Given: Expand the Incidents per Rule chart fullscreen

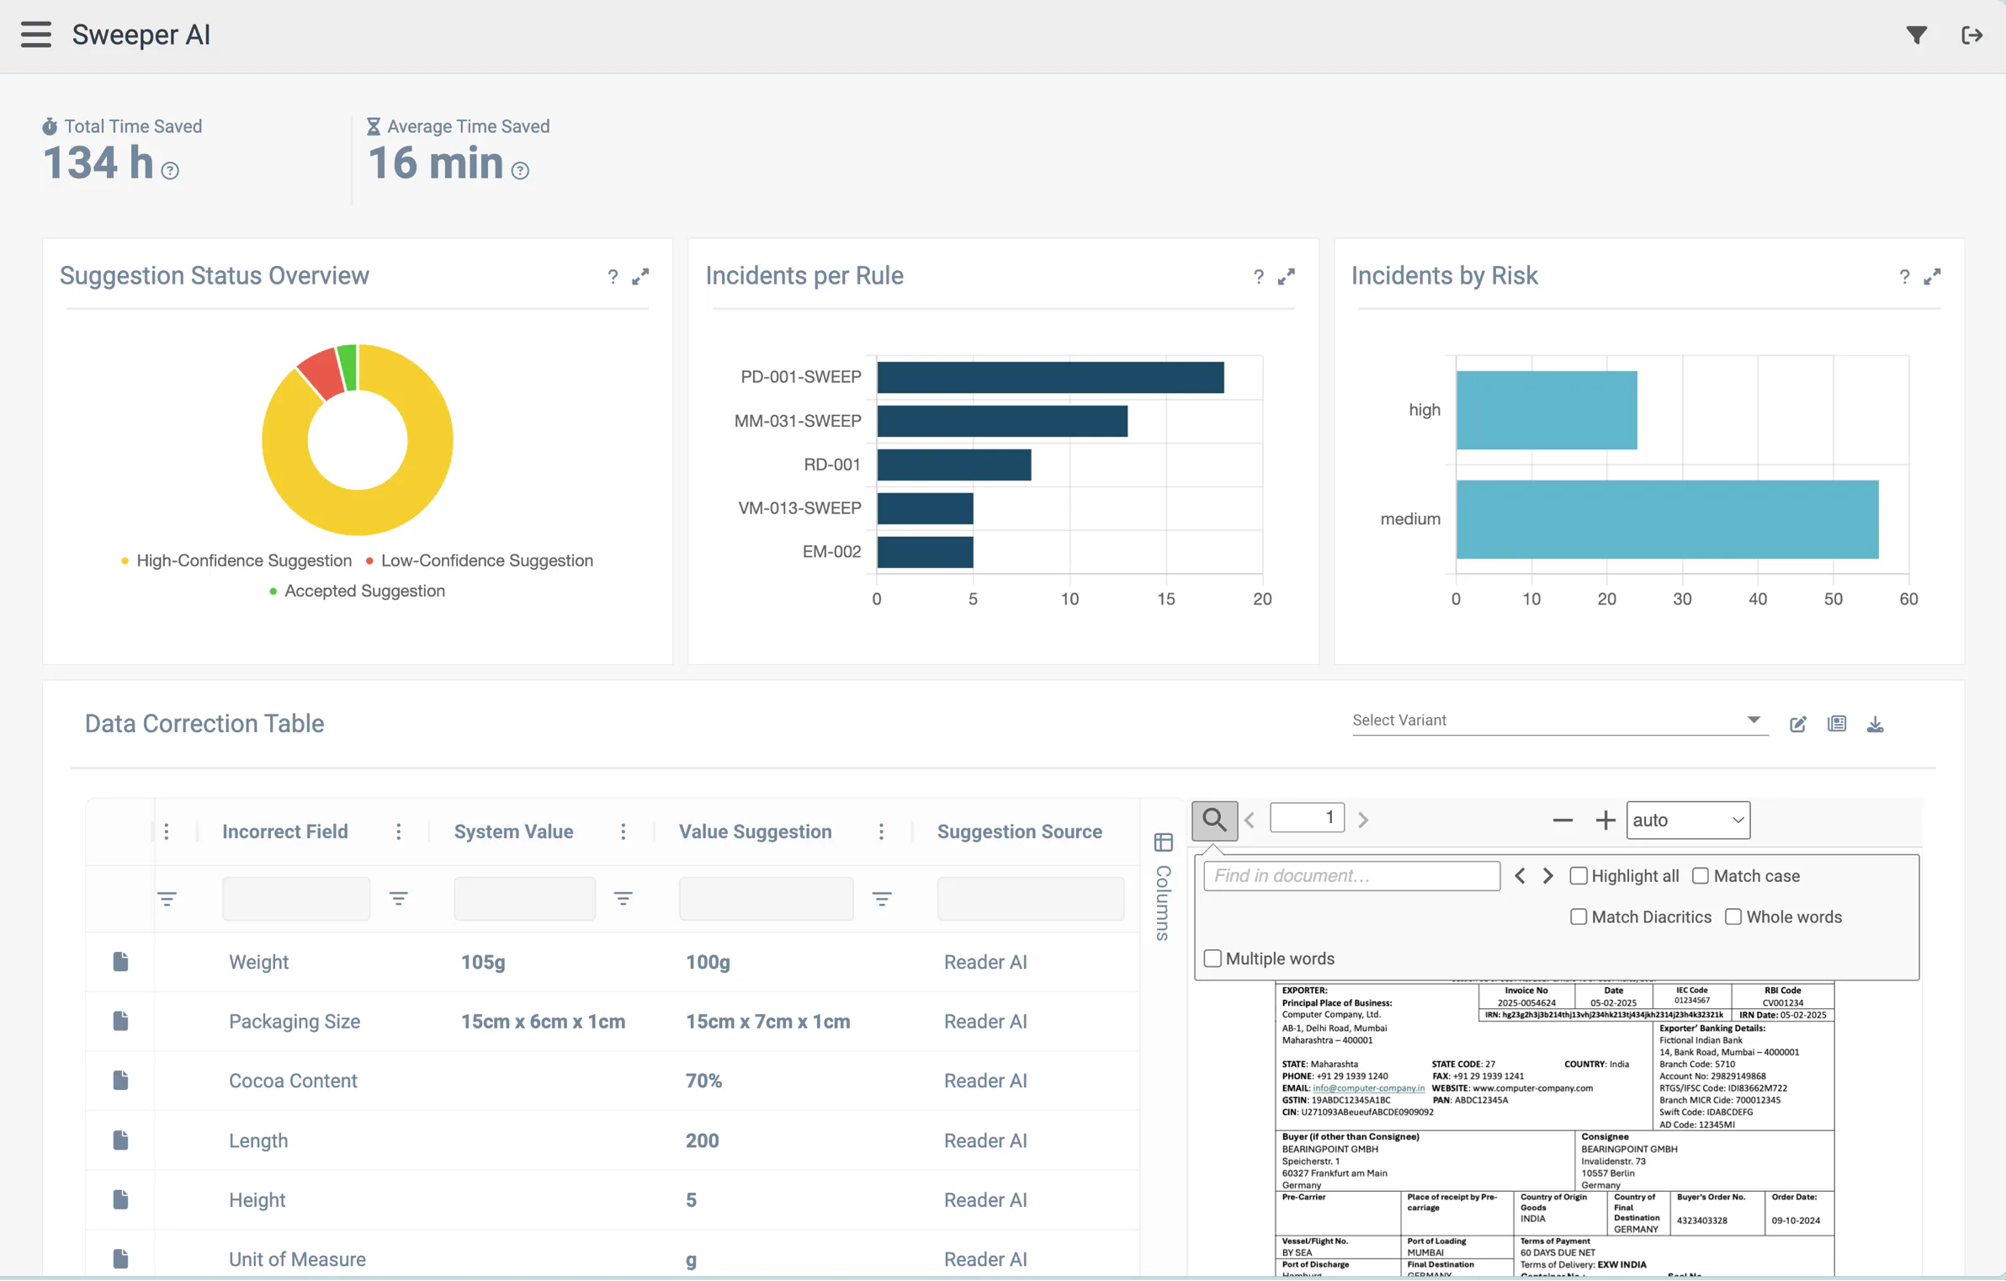Looking at the screenshot, I should click(1286, 276).
